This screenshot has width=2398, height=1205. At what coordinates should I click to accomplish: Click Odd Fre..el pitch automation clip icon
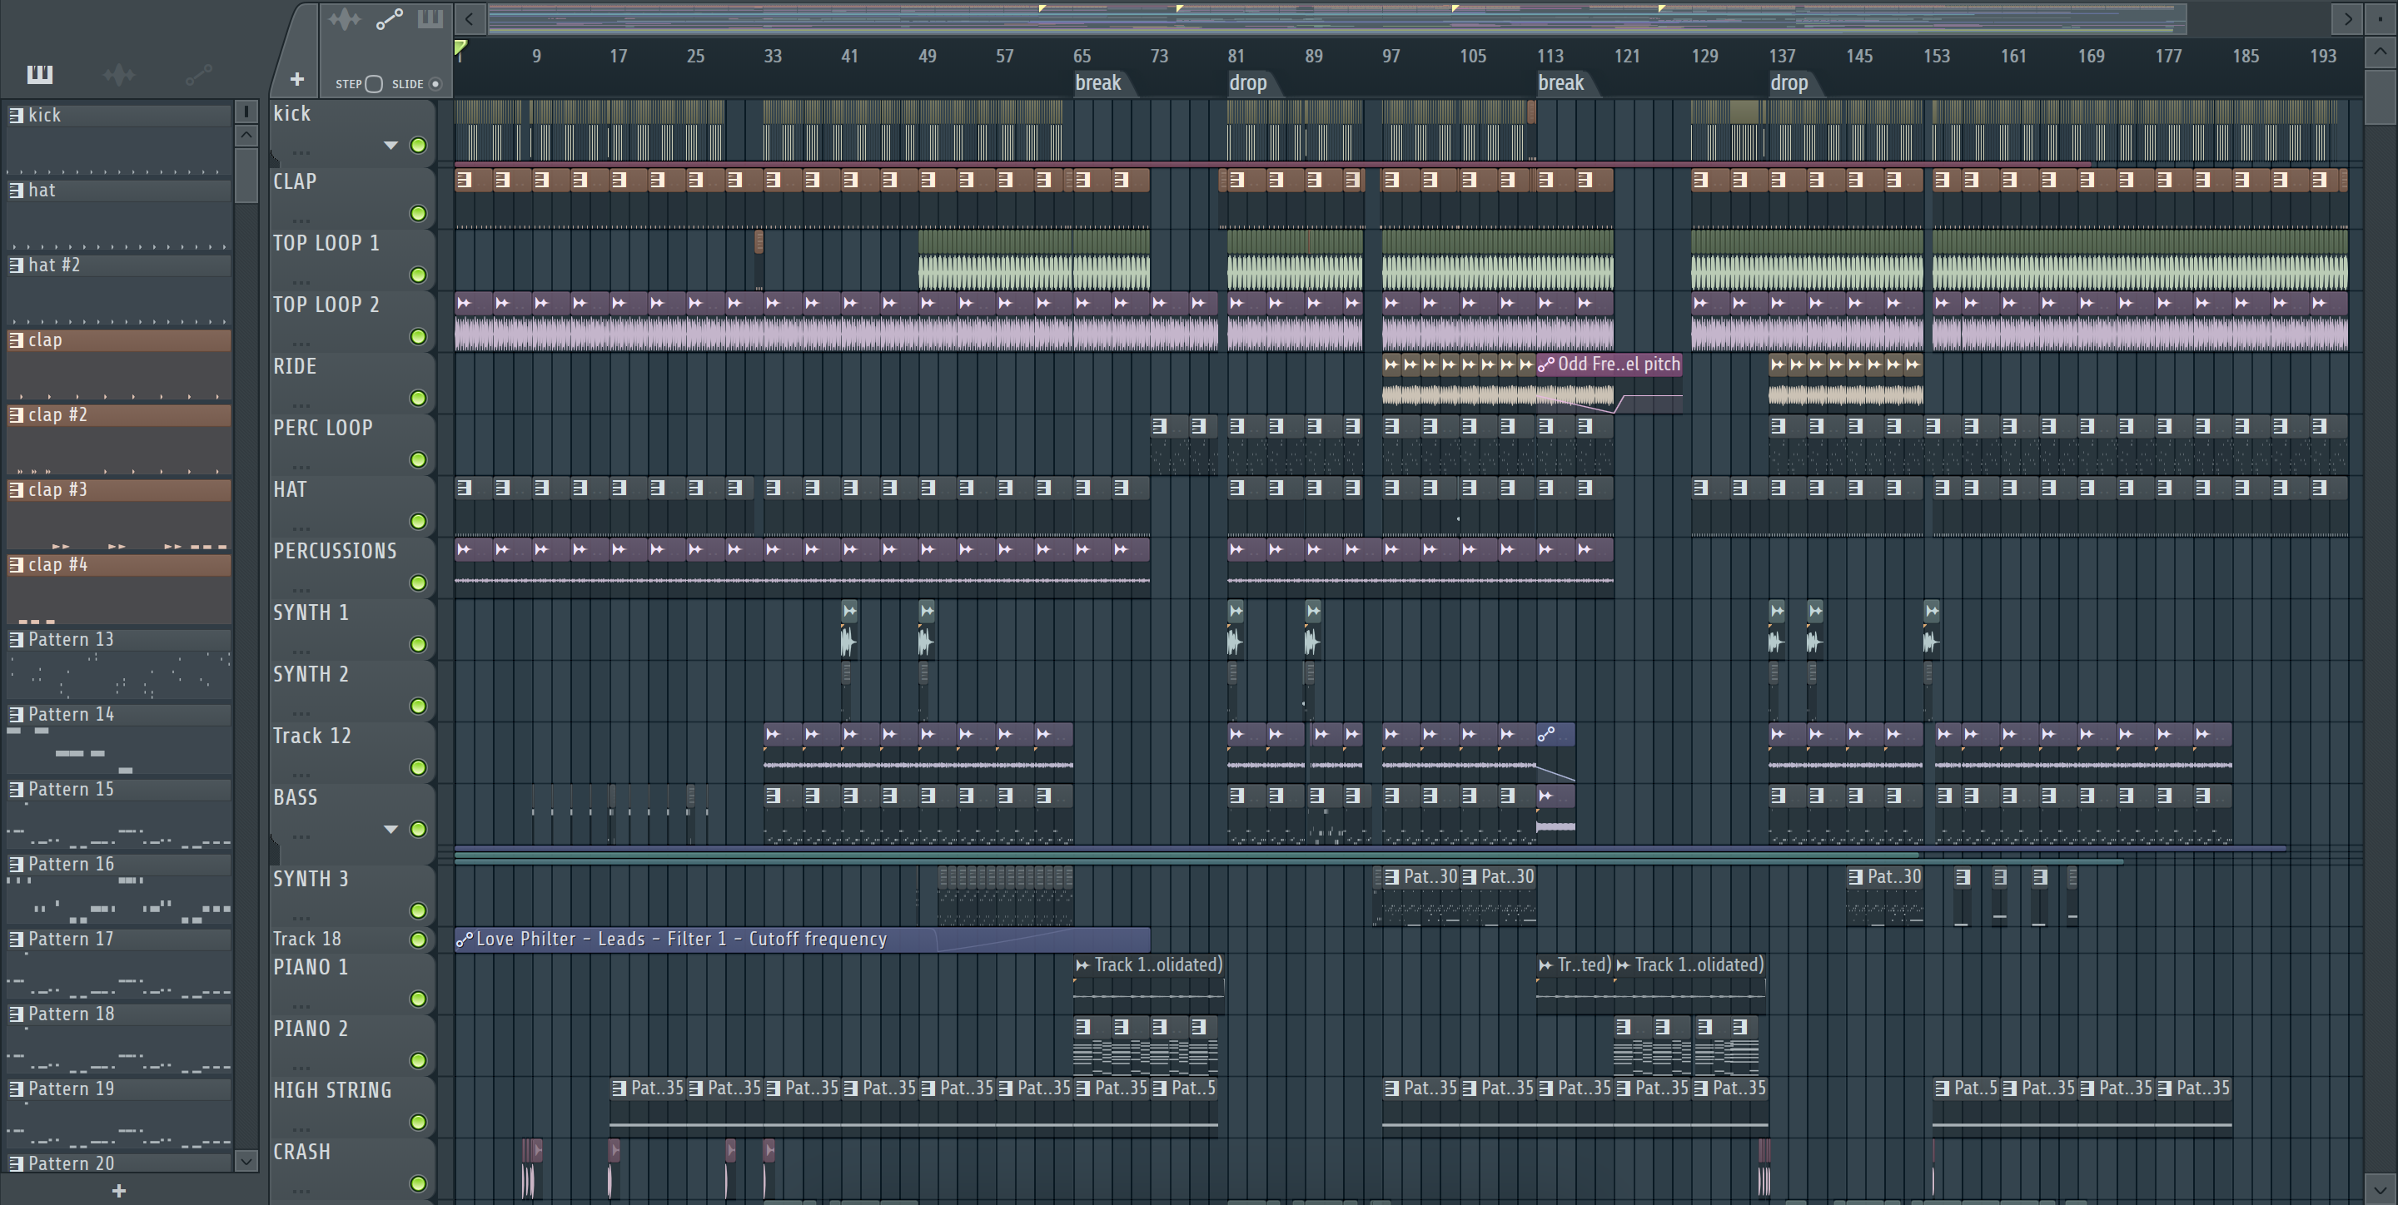pyautogui.click(x=1546, y=364)
